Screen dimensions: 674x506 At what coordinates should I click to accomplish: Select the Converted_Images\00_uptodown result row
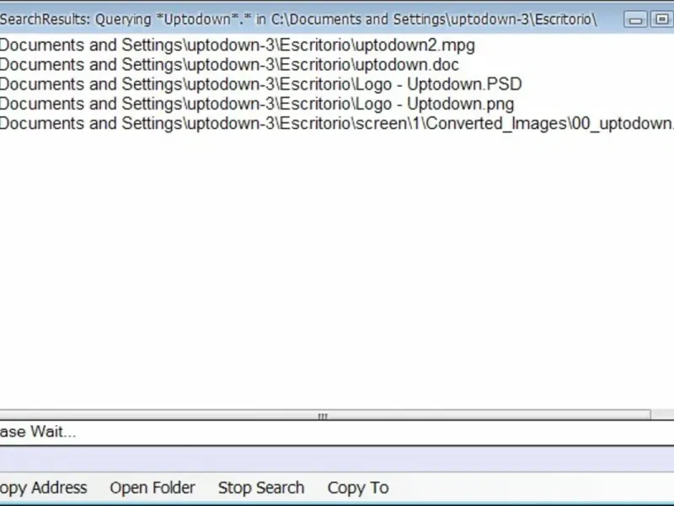coord(337,123)
